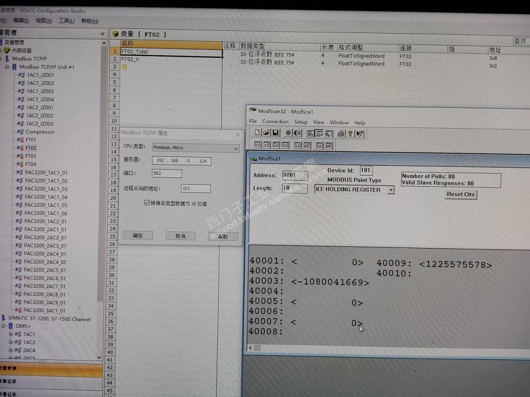Viewport: 530px width, 397px height.
Task: Click the Disconnect icon in ModScan32 toolbar
Action: point(297,133)
